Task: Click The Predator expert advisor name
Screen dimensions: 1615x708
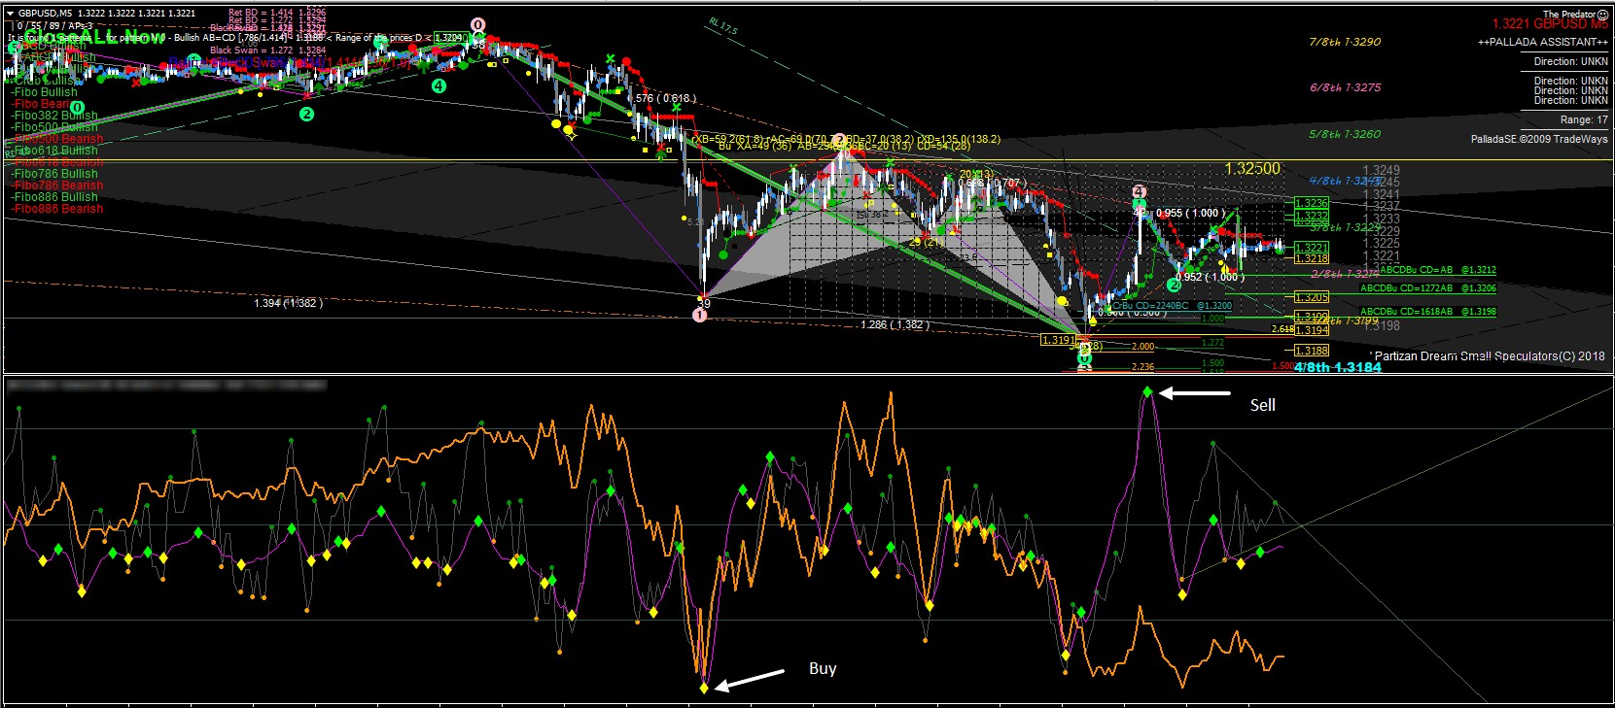Action: click(1568, 14)
